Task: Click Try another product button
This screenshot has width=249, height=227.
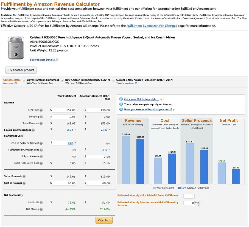Action: [21, 70]
